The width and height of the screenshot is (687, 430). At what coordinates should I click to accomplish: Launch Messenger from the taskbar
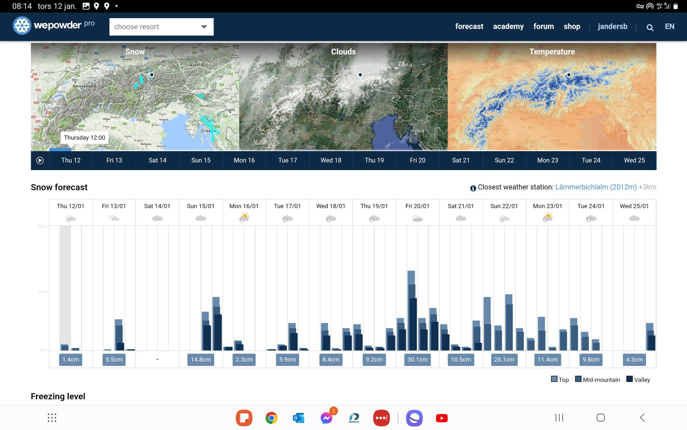click(326, 418)
